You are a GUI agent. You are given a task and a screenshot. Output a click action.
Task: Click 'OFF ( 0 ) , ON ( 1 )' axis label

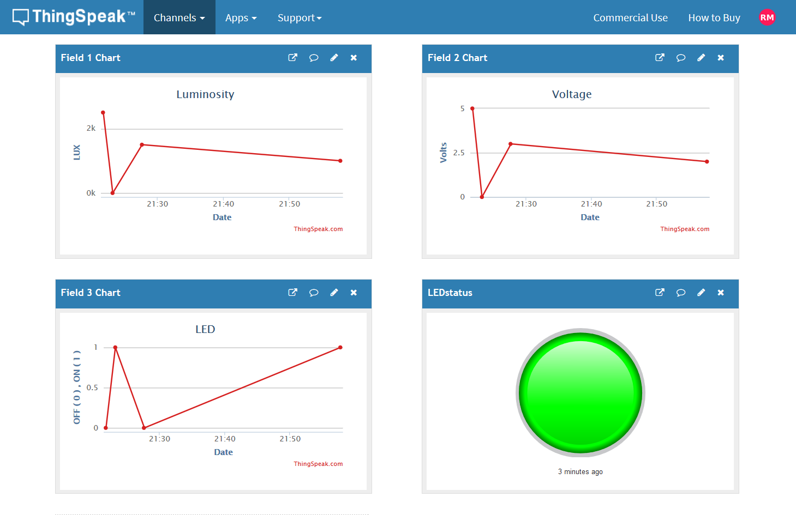click(76, 387)
